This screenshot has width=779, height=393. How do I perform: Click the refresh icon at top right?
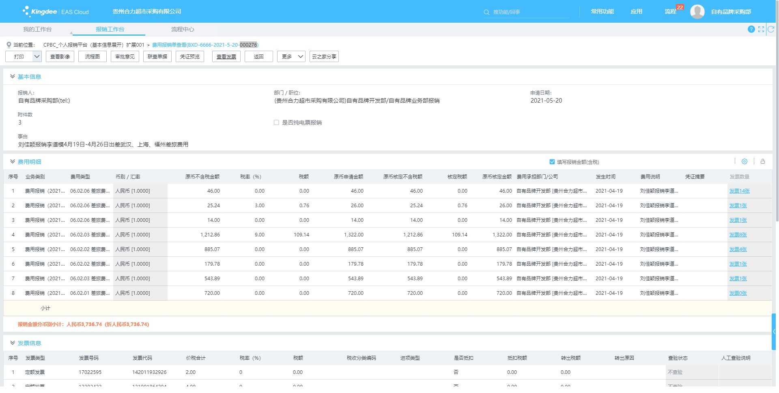click(771, 29)
